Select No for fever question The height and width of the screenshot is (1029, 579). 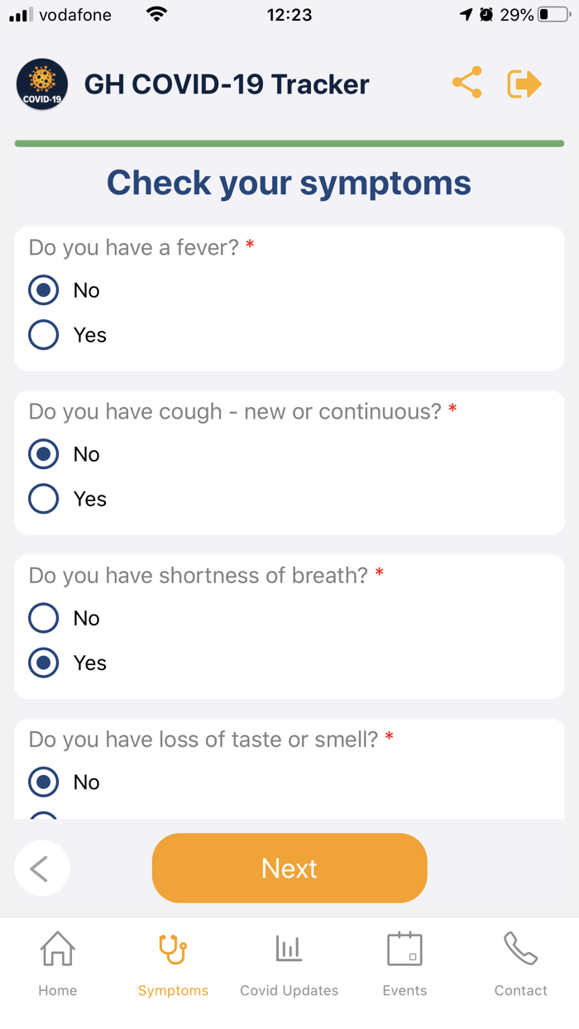44,290
